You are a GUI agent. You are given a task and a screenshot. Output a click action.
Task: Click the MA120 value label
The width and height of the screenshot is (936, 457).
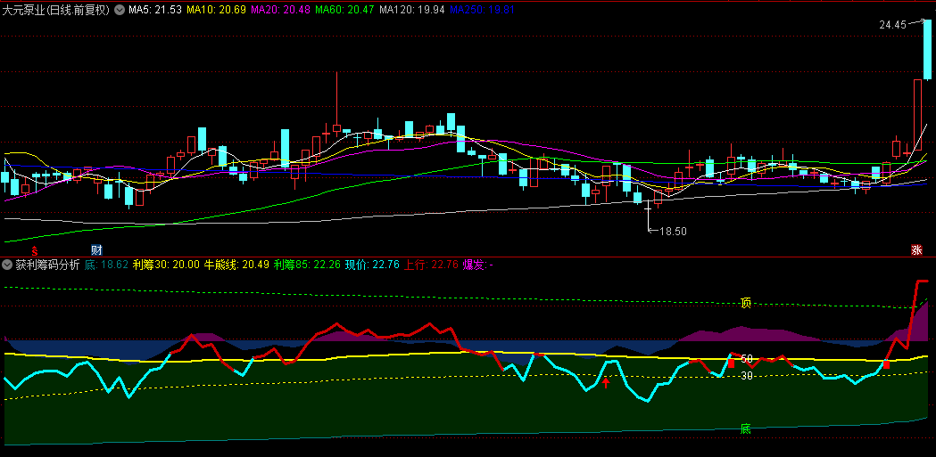(x=412, y=10)
